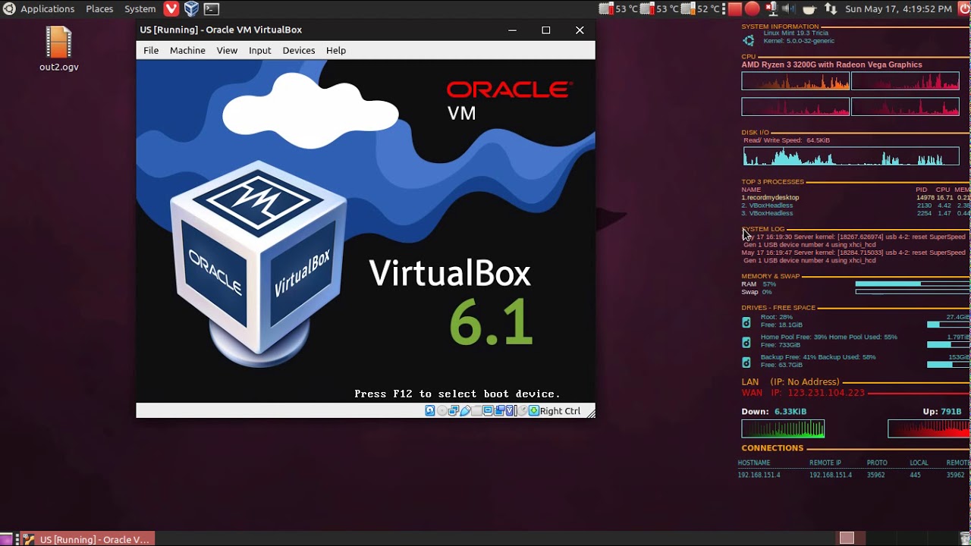The width and height of the screenshot is (971, 546).
Task: Click the USB devices status icon
Action: click(465, 410)
